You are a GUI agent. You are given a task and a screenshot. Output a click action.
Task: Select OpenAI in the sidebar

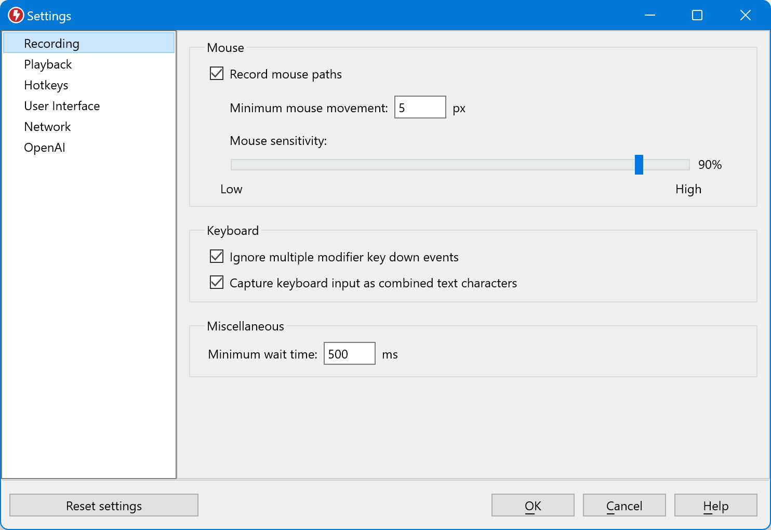pyautogui.click(x=45, y=148)
